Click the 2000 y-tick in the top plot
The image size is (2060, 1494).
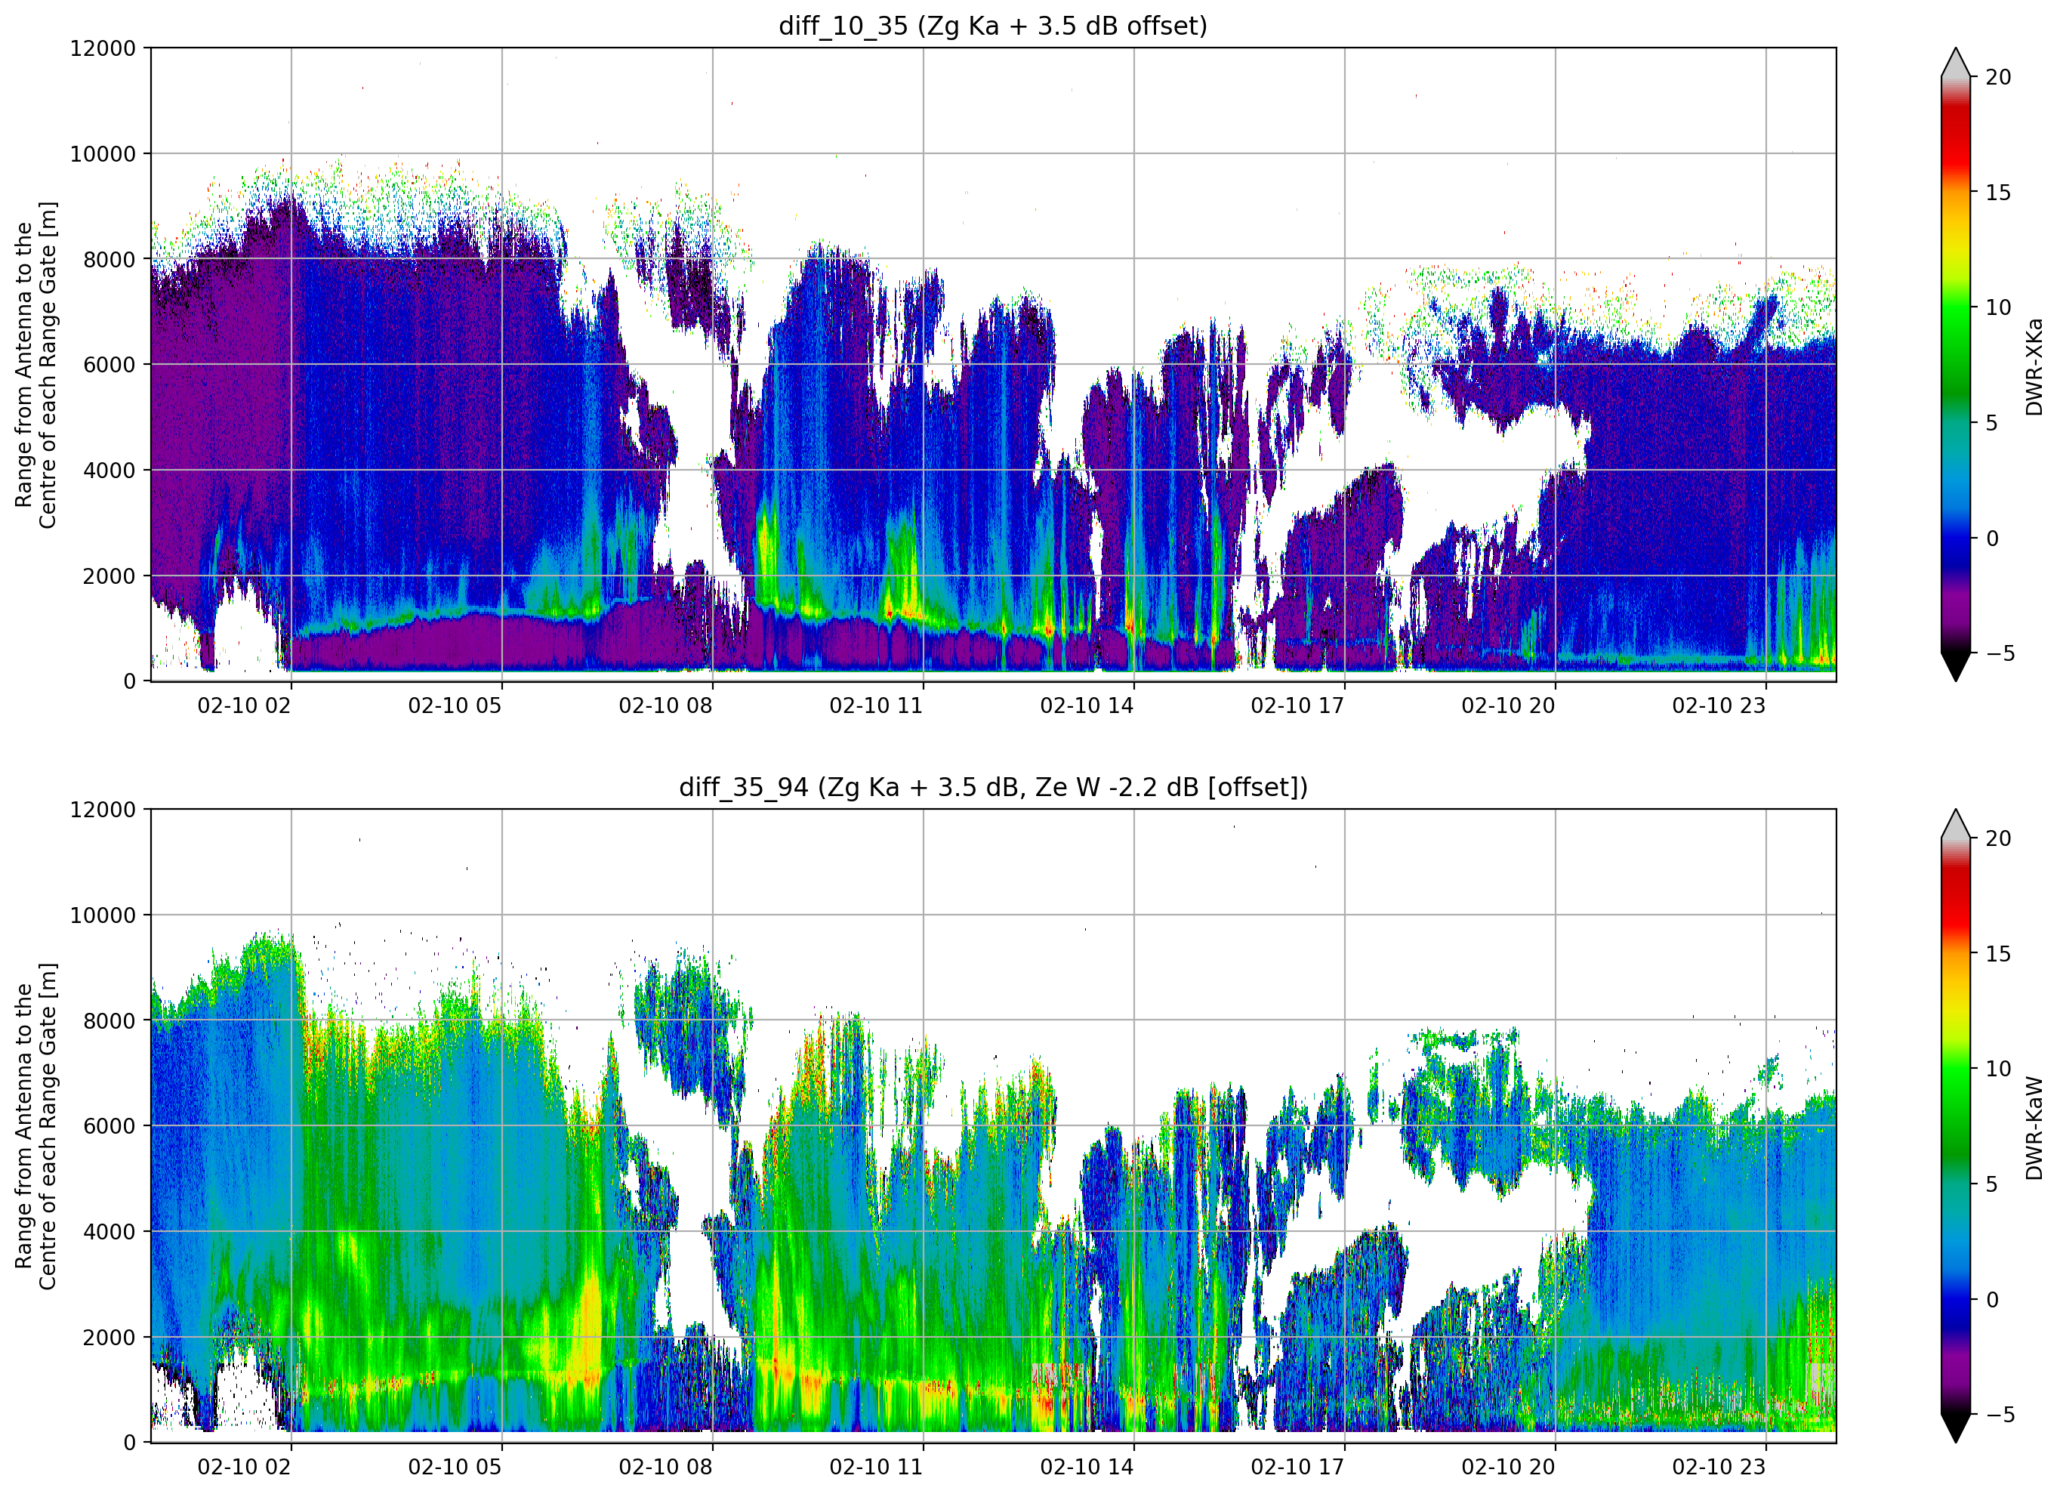109,576
